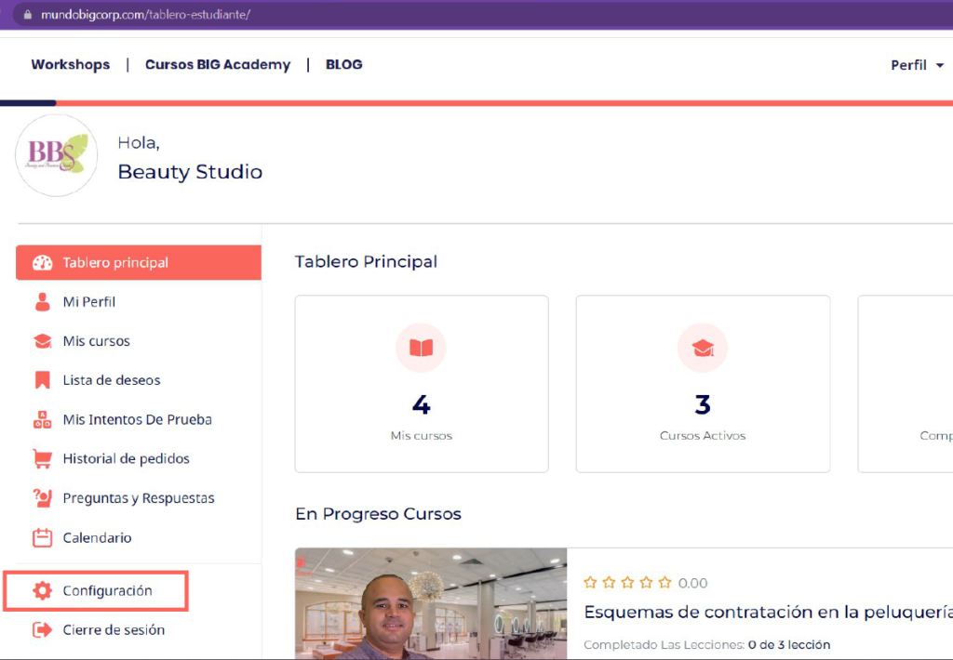Open Mis Intentos De Prueba
This screenshot has width=953, height=660.
point(138,419)
